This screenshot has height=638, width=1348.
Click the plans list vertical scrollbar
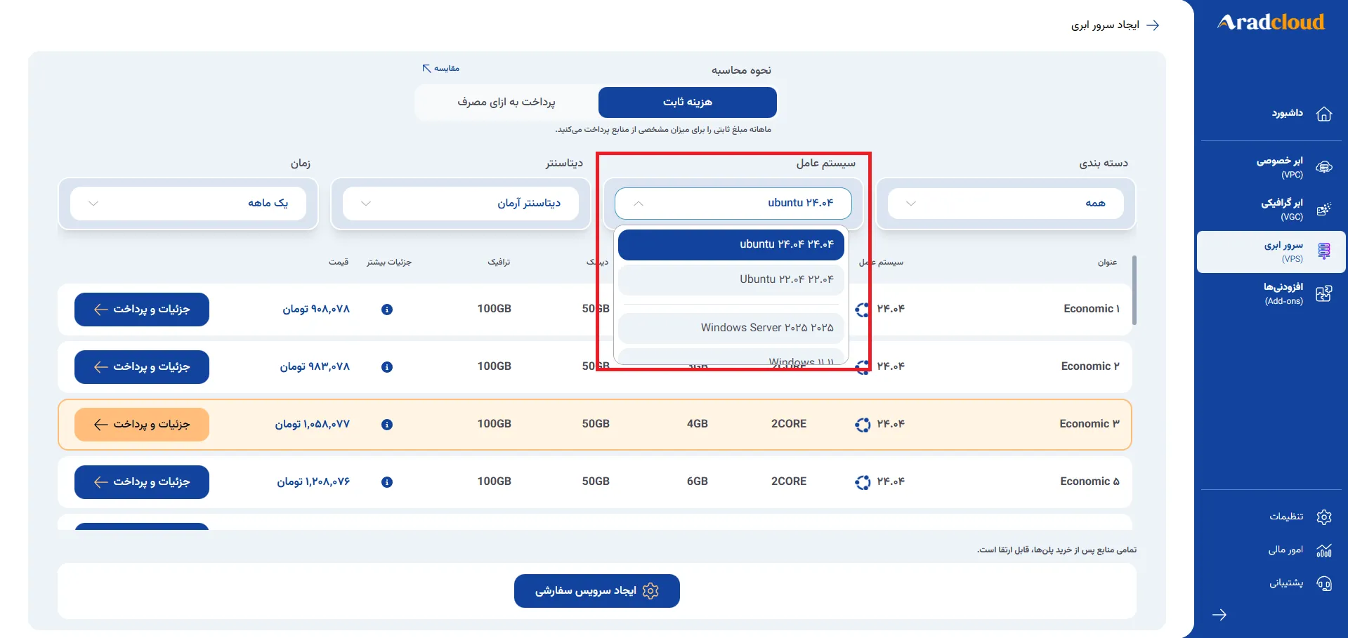(x=1134, y=290)
